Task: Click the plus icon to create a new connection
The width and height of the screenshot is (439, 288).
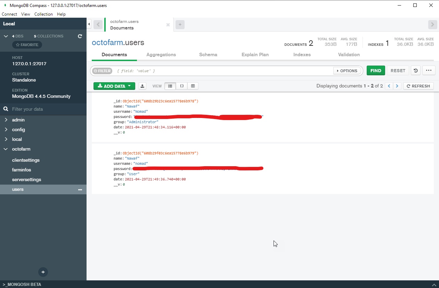Action: pyautogui.click(x=43, y=272)
